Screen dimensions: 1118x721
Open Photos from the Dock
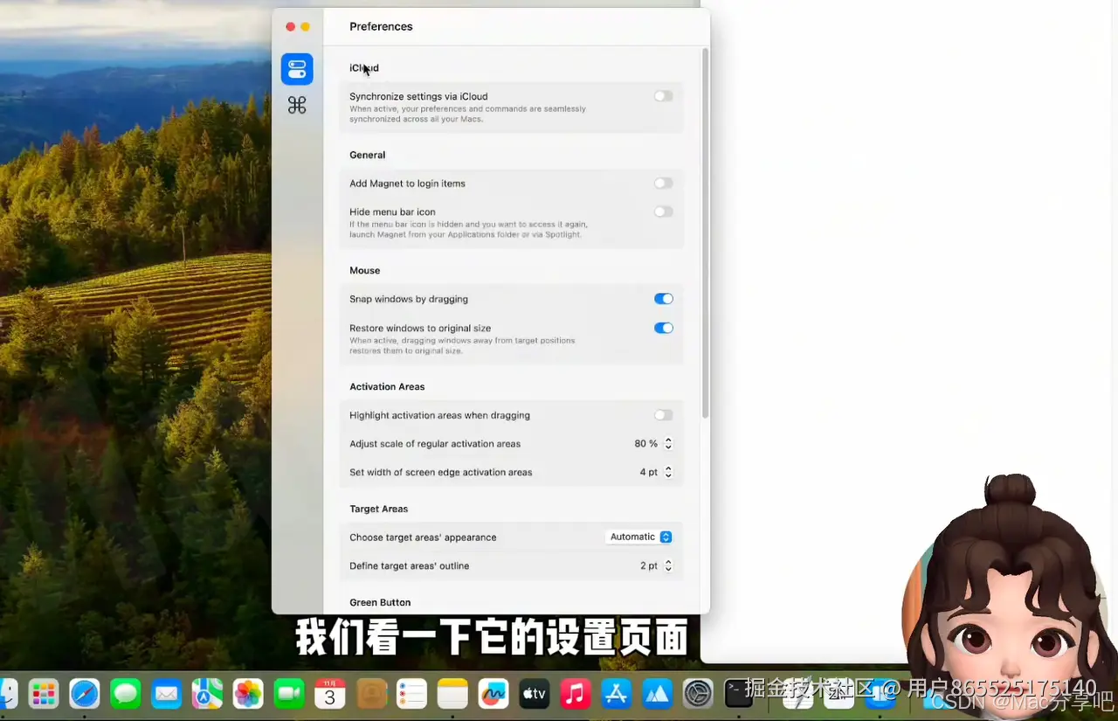(248, 694)
